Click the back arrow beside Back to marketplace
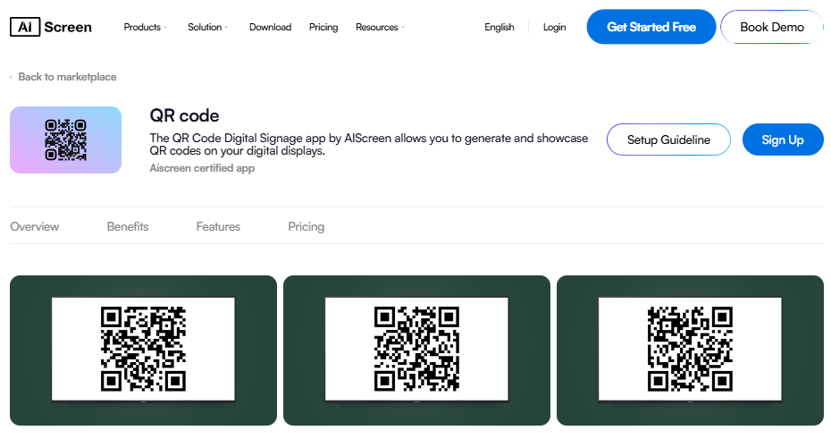Screen dimensions: 831x439 pyautogui.click(x=11, y=78)
